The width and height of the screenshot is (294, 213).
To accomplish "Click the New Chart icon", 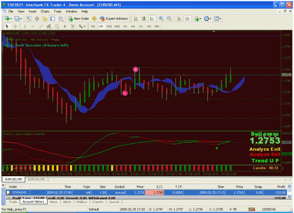I will pyautogui.click(x=7, y=18).
